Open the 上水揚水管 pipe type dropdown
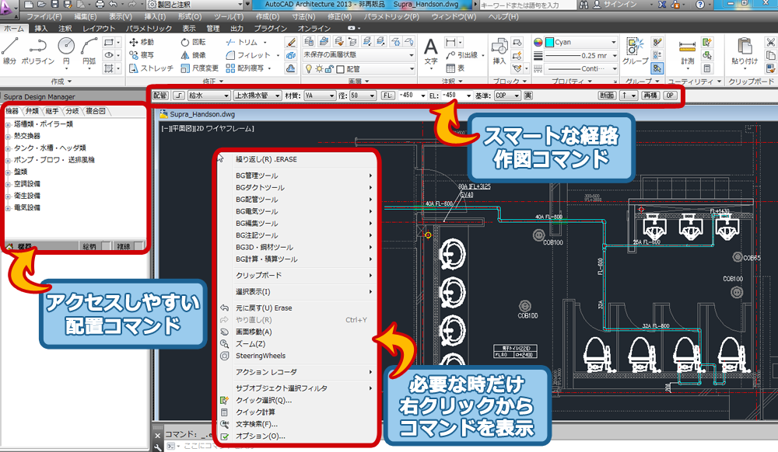 click(x=257, y=95)
